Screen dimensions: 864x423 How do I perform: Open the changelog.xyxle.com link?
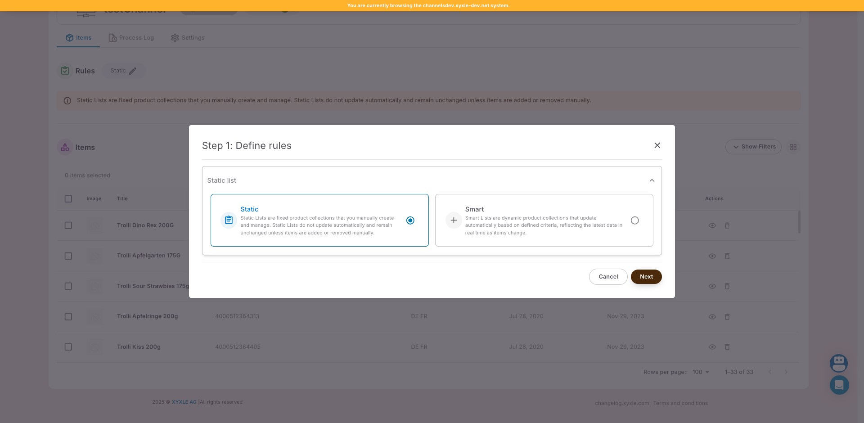pos(621,403)
